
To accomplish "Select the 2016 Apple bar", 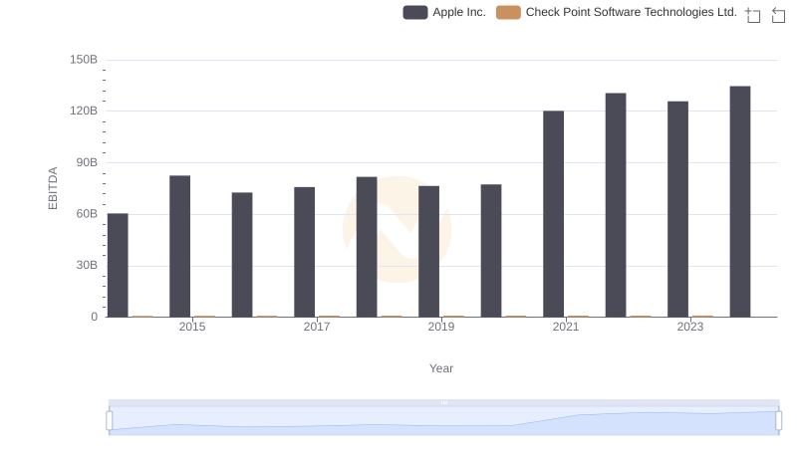I will (x=242, y=255).
